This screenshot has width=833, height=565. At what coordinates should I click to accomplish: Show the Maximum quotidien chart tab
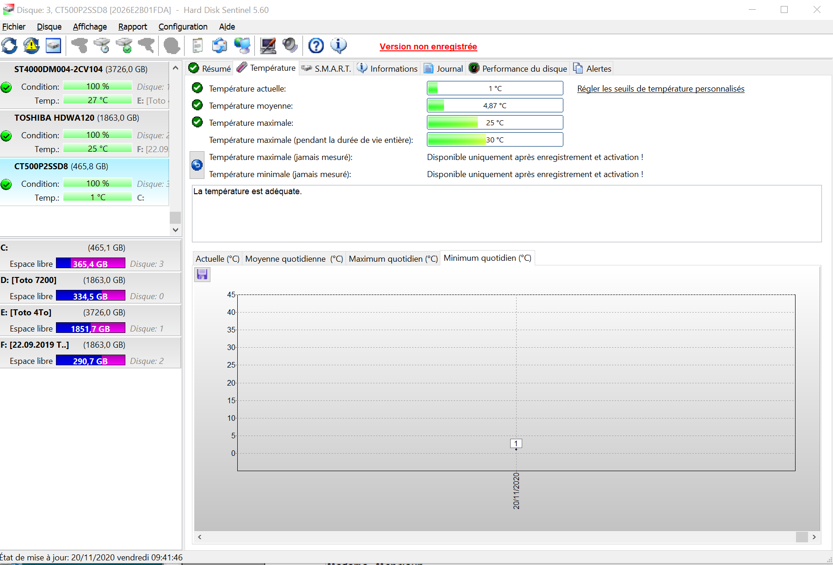tap(393, 259)
